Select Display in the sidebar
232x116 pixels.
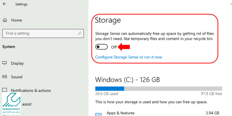(x=17, y=63)
